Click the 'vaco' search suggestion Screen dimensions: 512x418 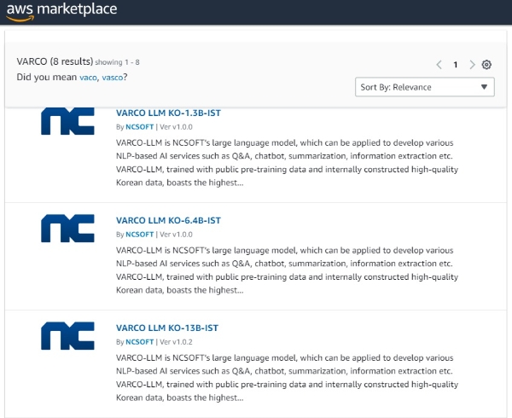(x=88, y=78)
